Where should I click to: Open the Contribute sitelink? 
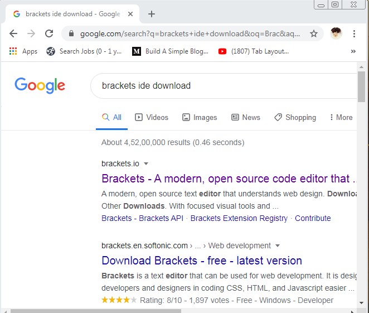tap(313, 218)
